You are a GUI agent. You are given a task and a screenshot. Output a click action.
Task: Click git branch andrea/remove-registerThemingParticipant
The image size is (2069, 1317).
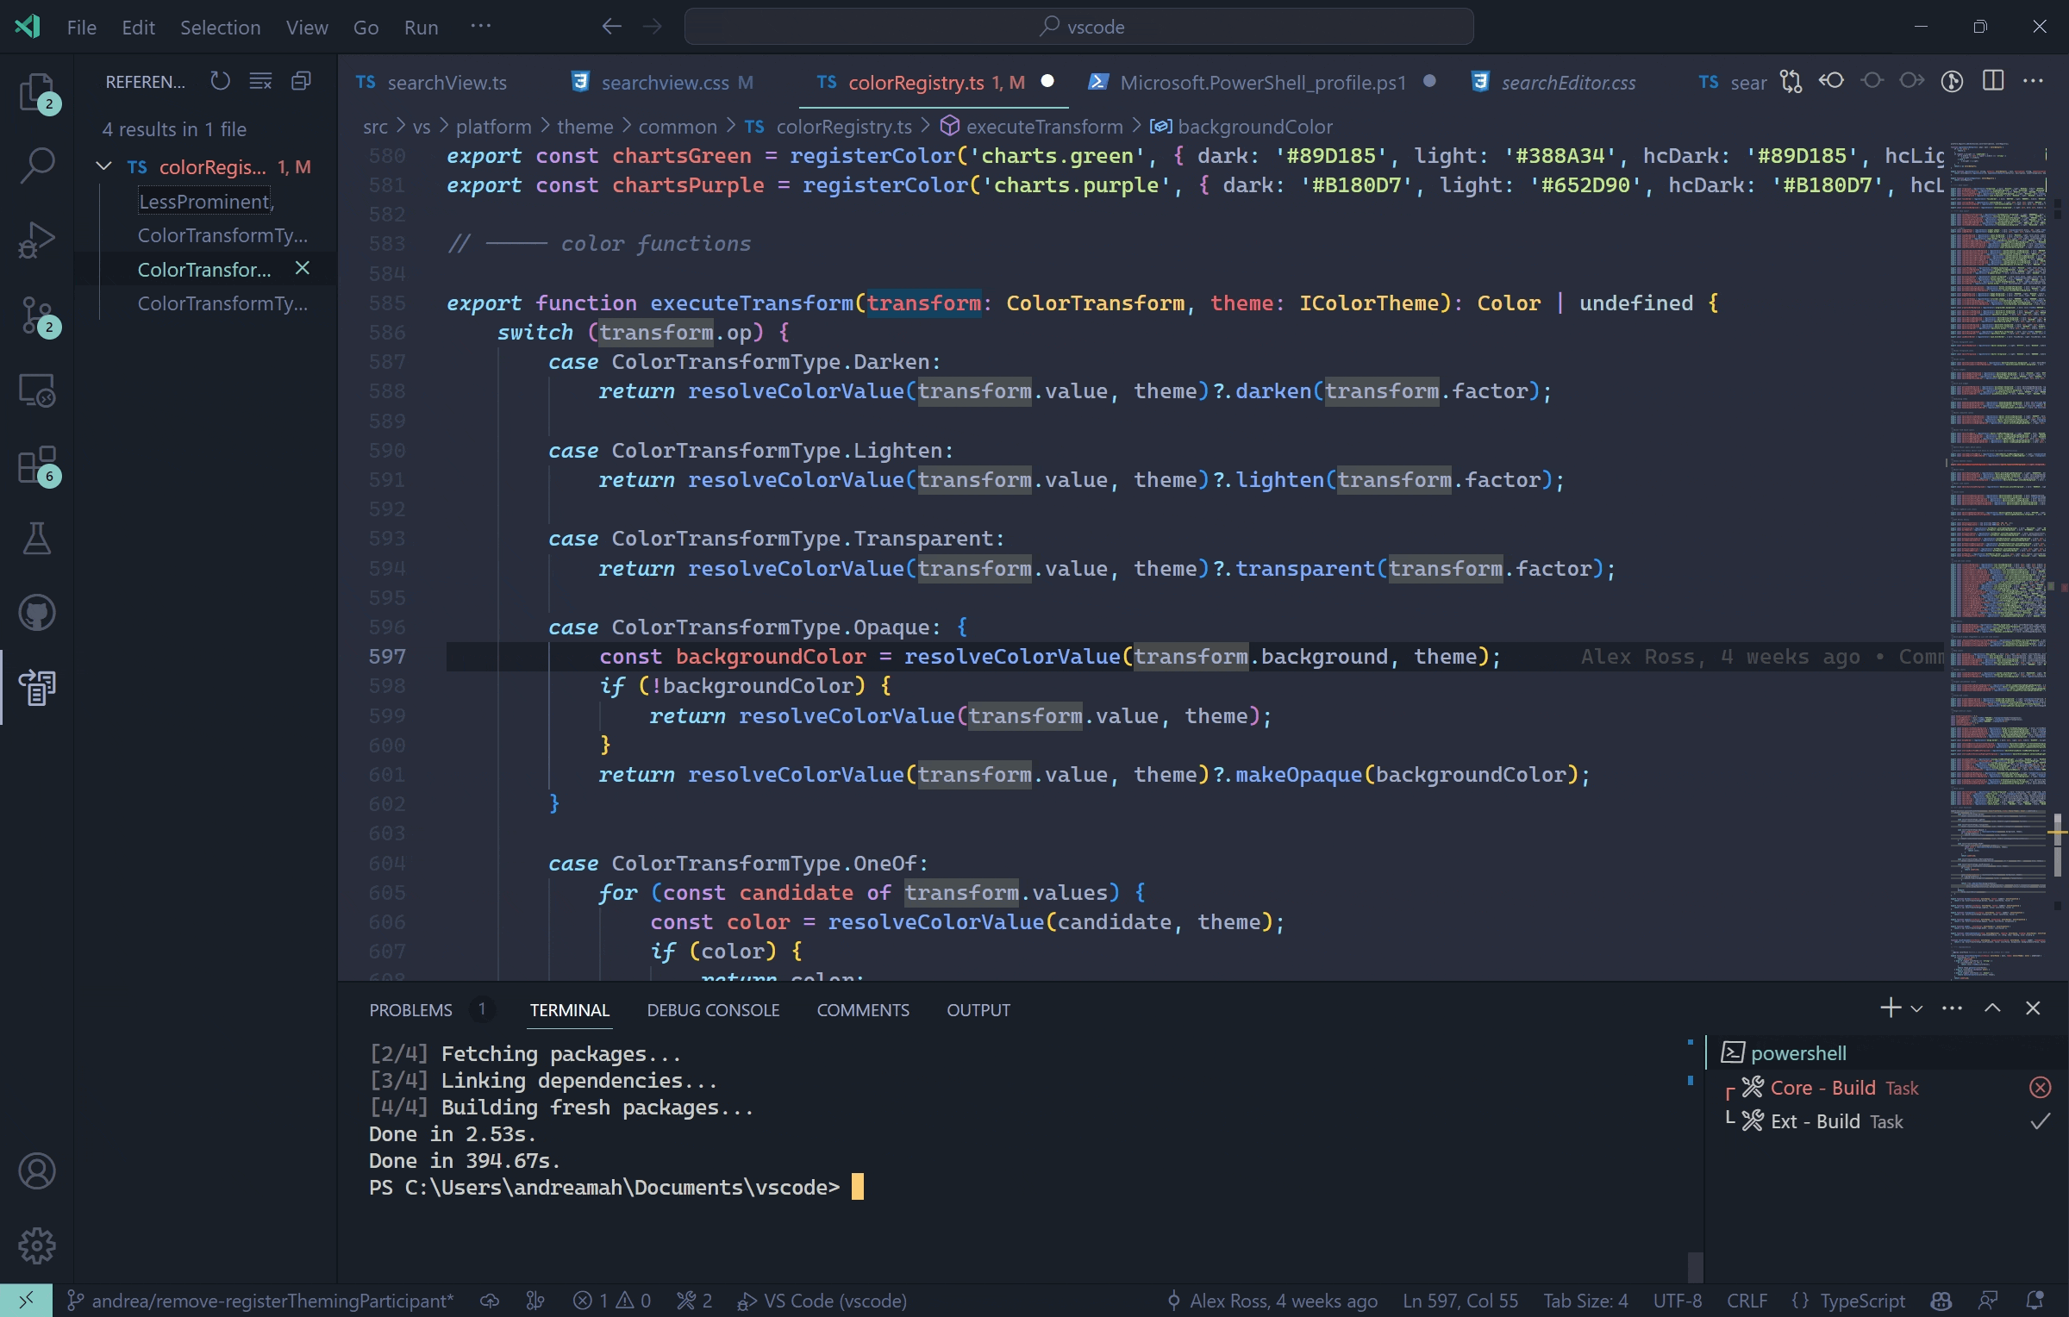click(x=260, y=1301)
